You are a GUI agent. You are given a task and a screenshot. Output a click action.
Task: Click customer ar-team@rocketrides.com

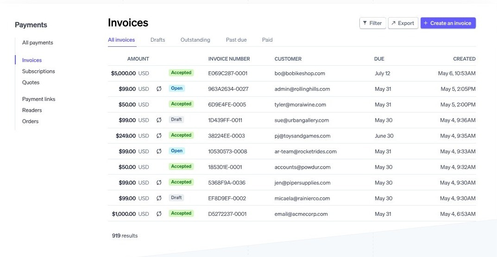(x=306, y=151)
